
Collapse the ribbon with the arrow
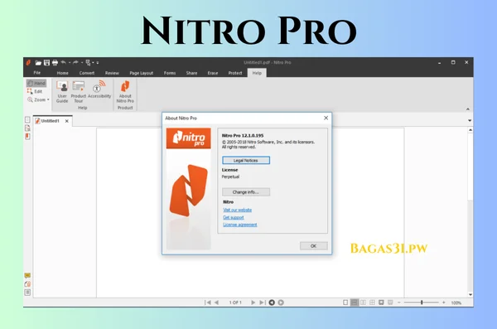(468, 109)
